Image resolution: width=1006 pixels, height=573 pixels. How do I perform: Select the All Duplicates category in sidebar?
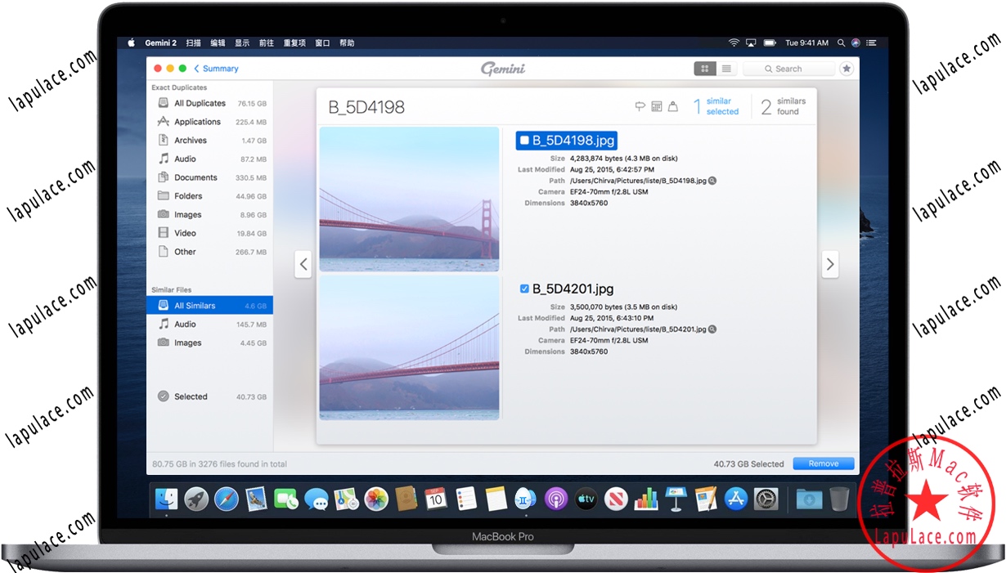197,103
